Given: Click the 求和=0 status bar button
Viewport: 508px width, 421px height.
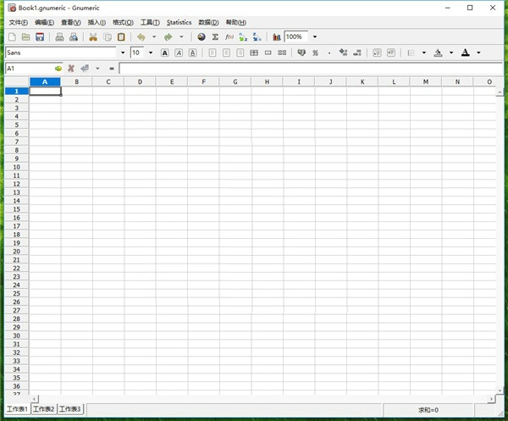Looking at the screenshot, I should pos(428,409).
